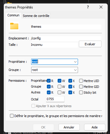Uncheck Autres X execute permission
The height and width of the screenshot is (134, 110).
pyautogui.click(x=70, y=93)
